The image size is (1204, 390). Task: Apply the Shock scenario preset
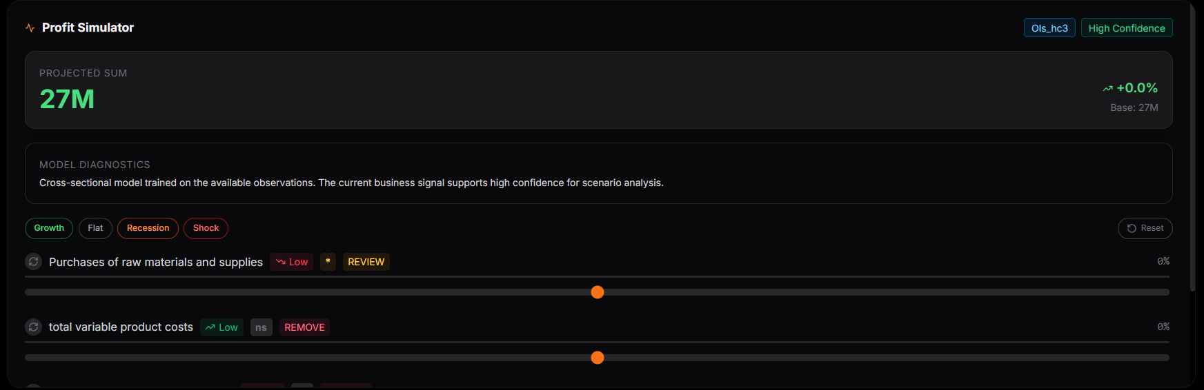[206, 228]
